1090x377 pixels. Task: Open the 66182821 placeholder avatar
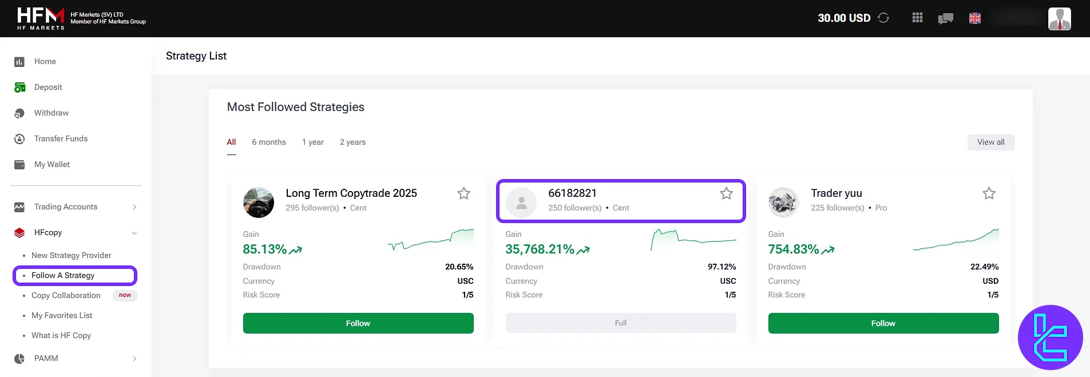pos(521,203)
